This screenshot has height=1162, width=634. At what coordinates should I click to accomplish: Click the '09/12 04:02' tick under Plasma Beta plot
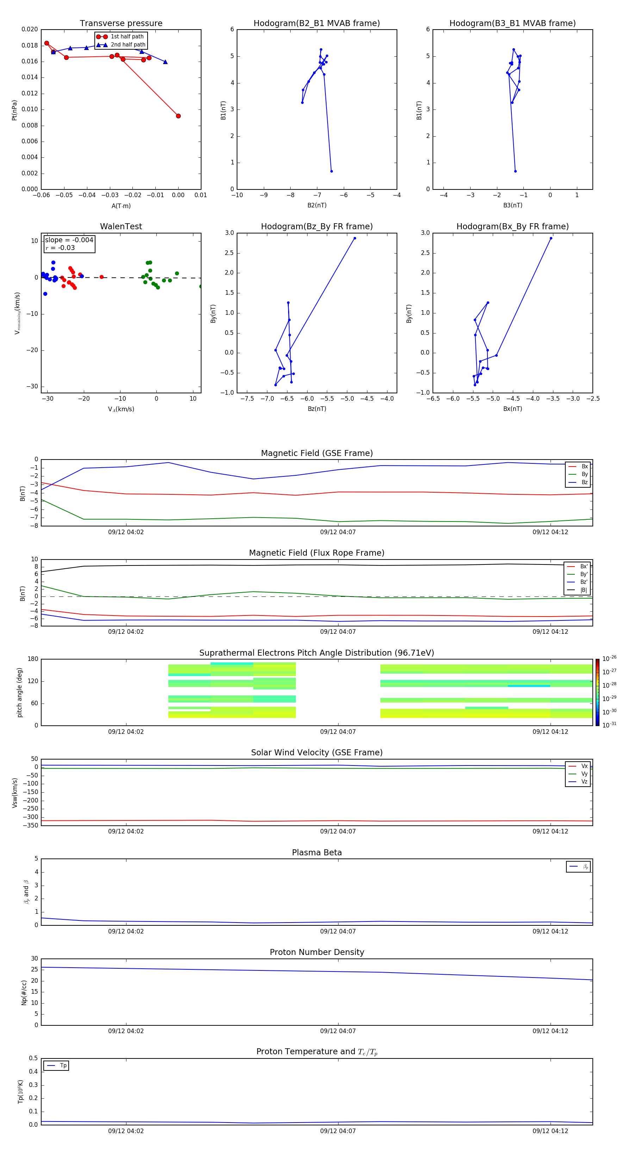(x=126, y=931)
